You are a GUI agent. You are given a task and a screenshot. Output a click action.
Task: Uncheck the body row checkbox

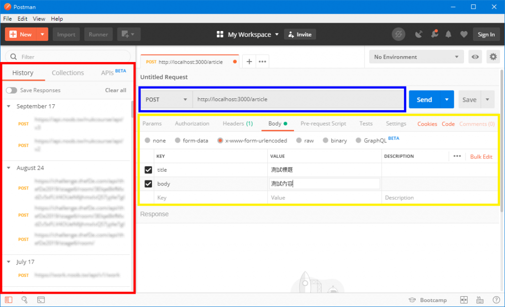click(148, 184)
